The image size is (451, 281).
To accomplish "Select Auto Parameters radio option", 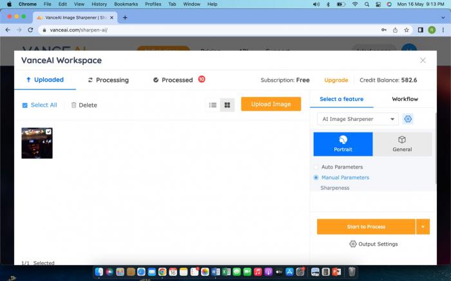I will 316,167.
